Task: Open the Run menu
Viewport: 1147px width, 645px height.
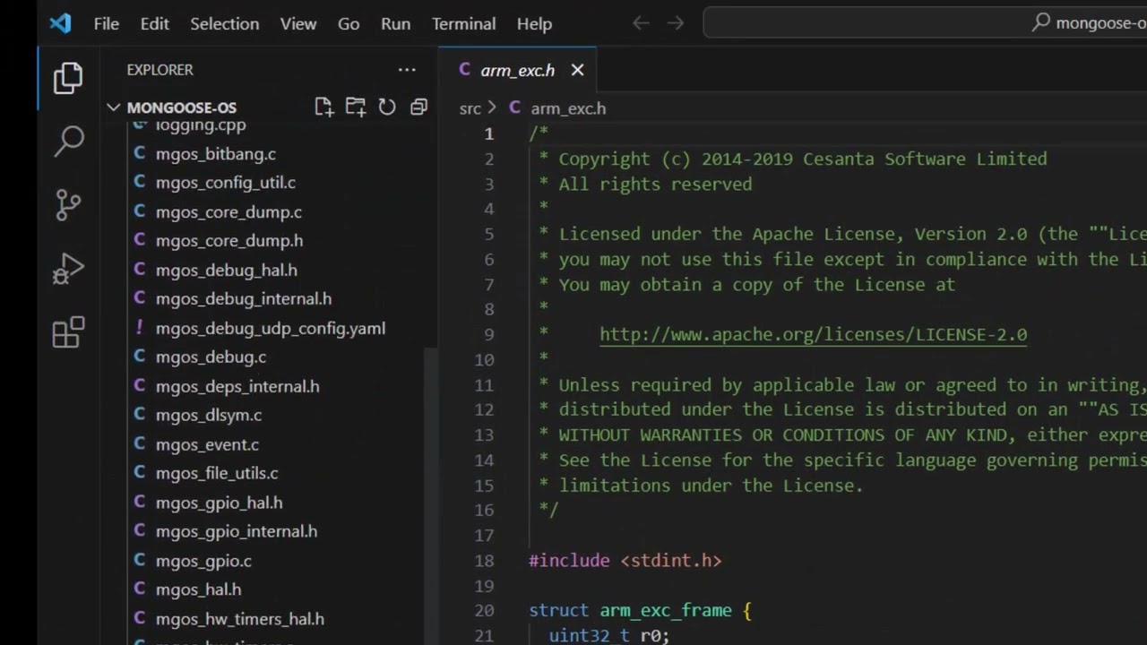Action: coord(395,24)
